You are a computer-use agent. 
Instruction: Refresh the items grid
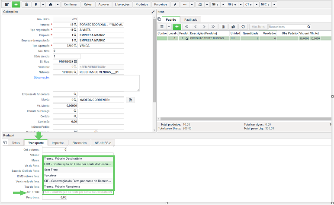click(x=243, y=27)
